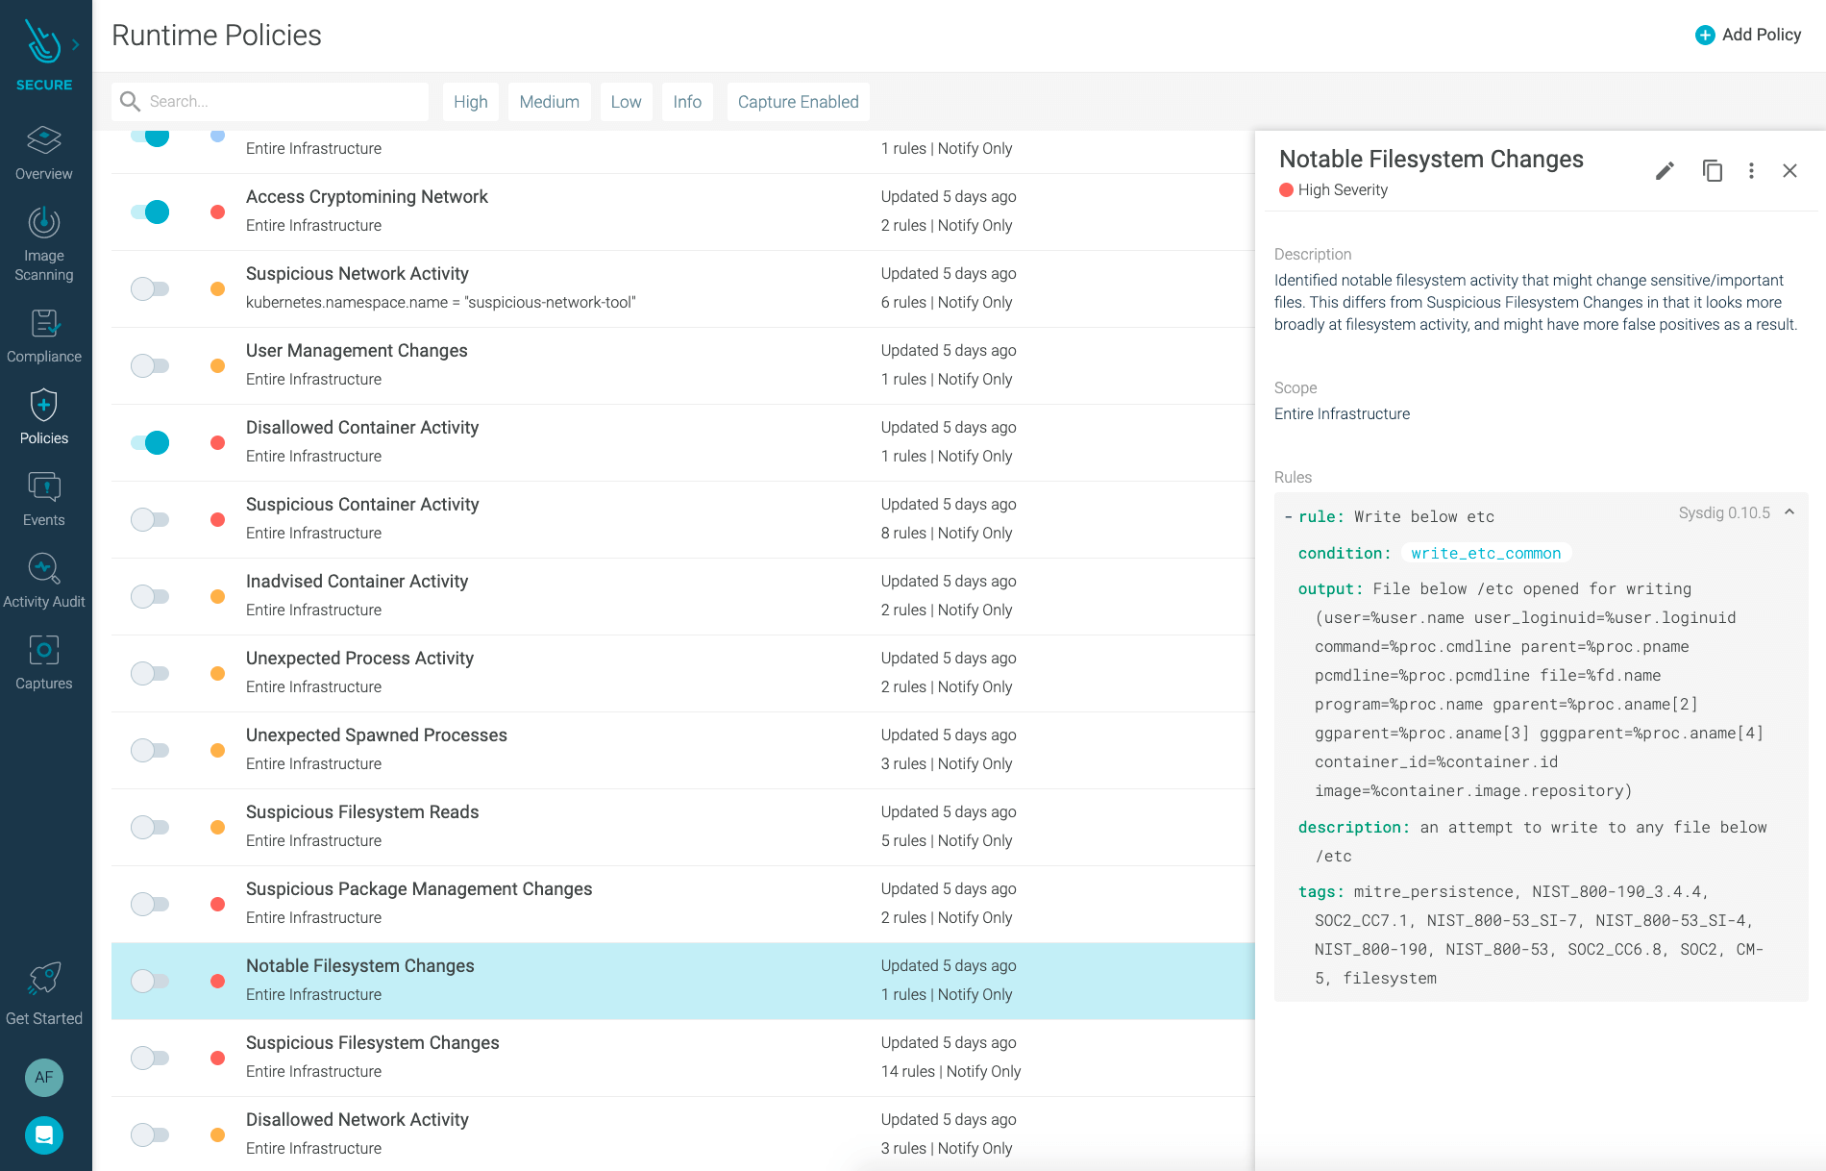Viewport: 1826px width, 1171px height.
Task: Open the Overview section in sidebar
Action: (x=43, y=152)
